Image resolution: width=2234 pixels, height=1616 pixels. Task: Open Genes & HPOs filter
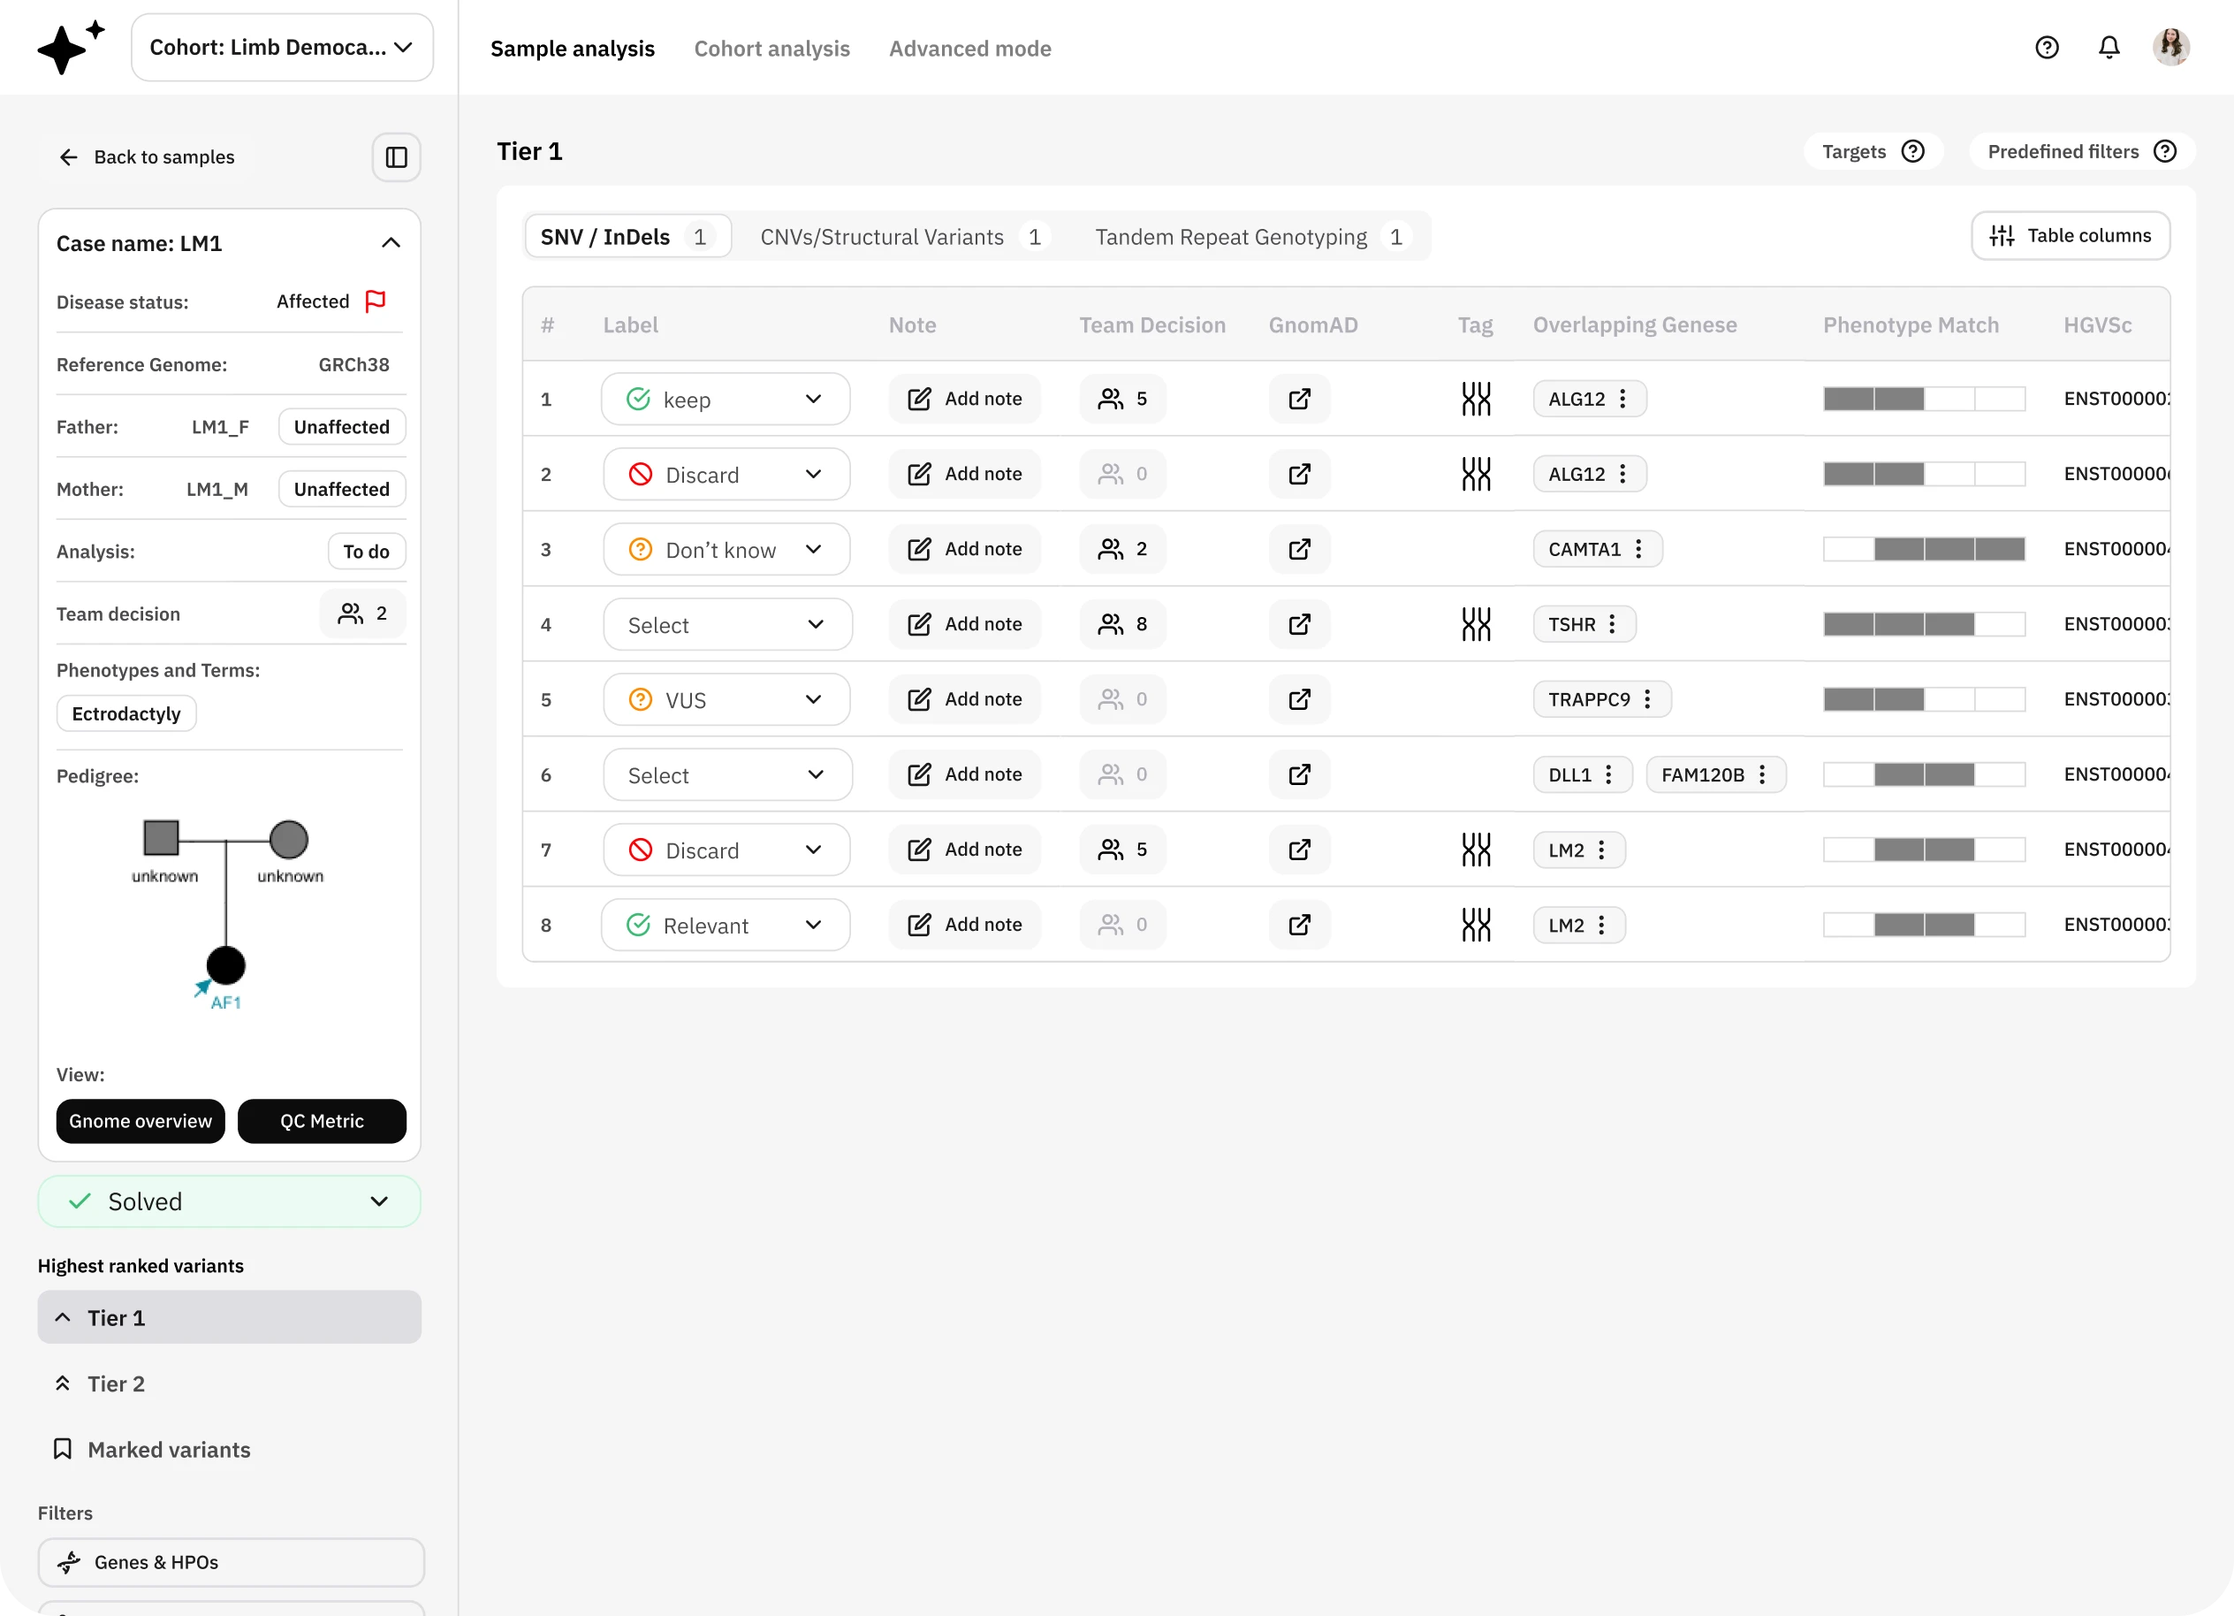click(x=231, y=1563)
